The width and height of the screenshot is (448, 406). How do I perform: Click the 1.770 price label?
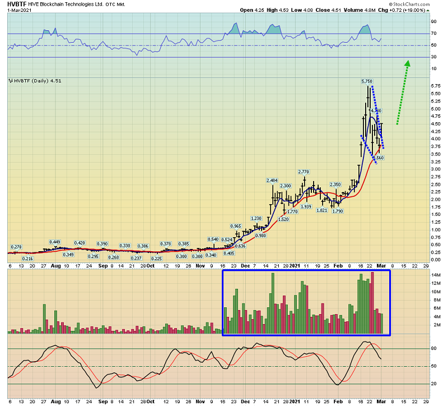pyautogui.click(x=292, y=212)
